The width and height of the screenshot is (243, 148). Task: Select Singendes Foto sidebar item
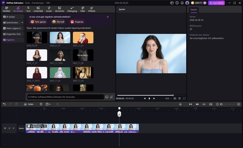13,34
